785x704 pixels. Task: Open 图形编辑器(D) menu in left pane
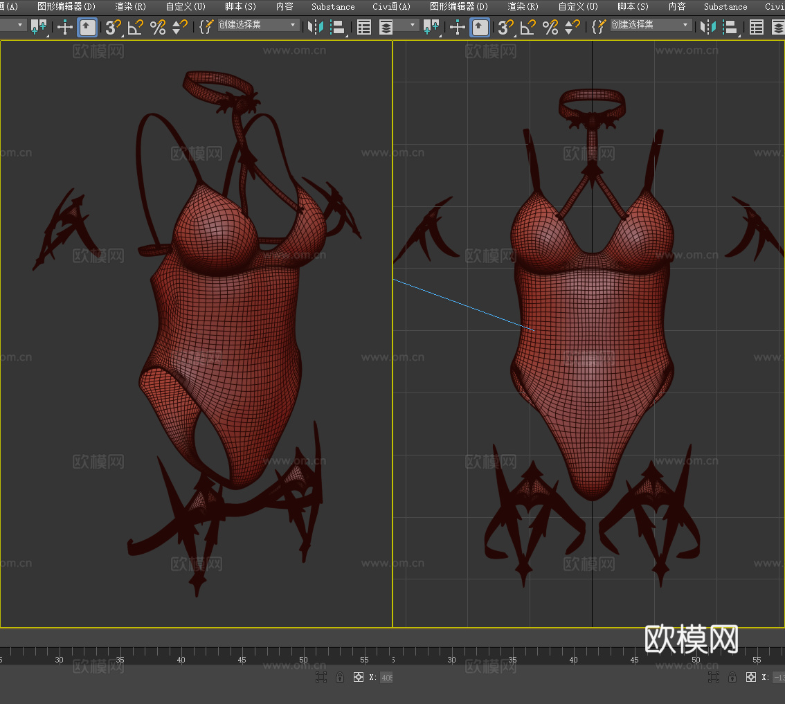coord(66,6)
